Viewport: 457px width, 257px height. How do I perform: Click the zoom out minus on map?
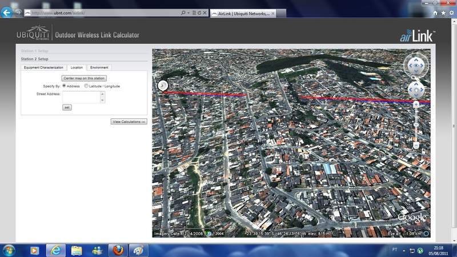coord(416,145)
